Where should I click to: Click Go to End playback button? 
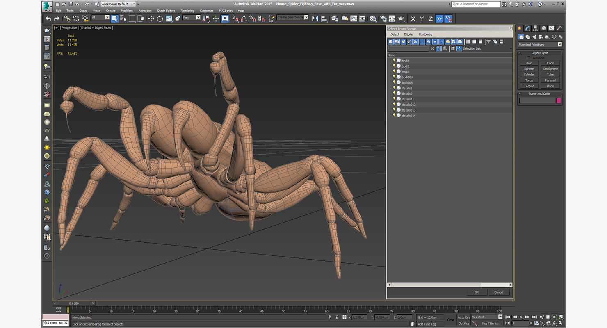(534, 317)
